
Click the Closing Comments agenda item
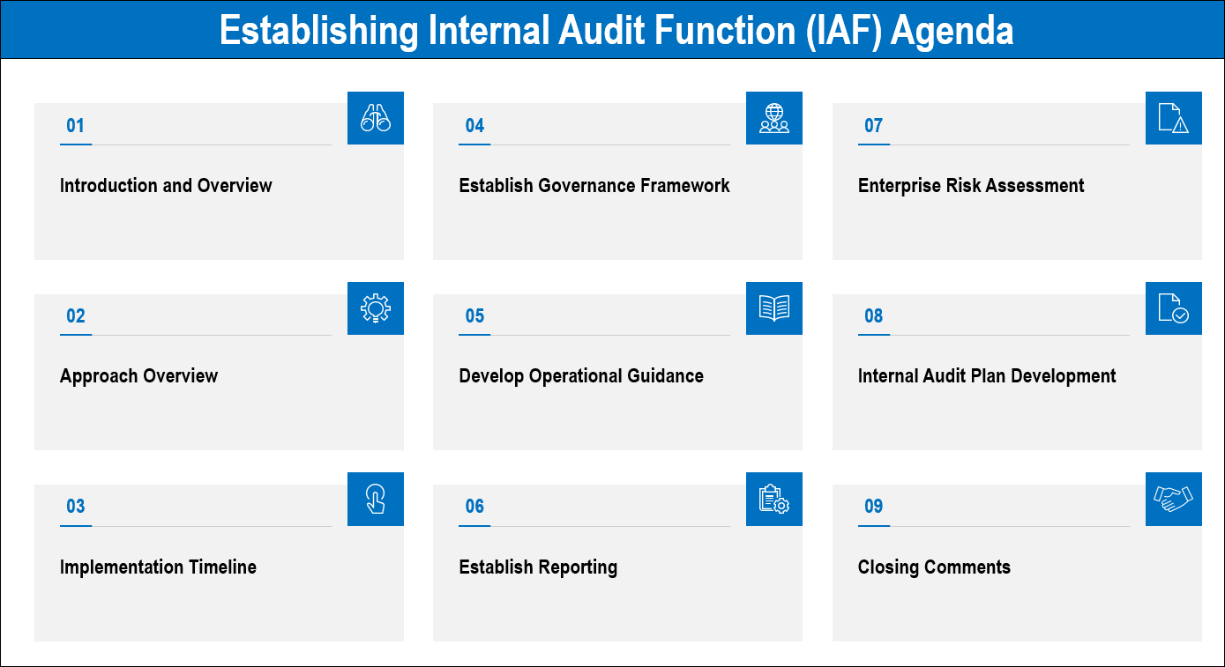coord(934,567)
